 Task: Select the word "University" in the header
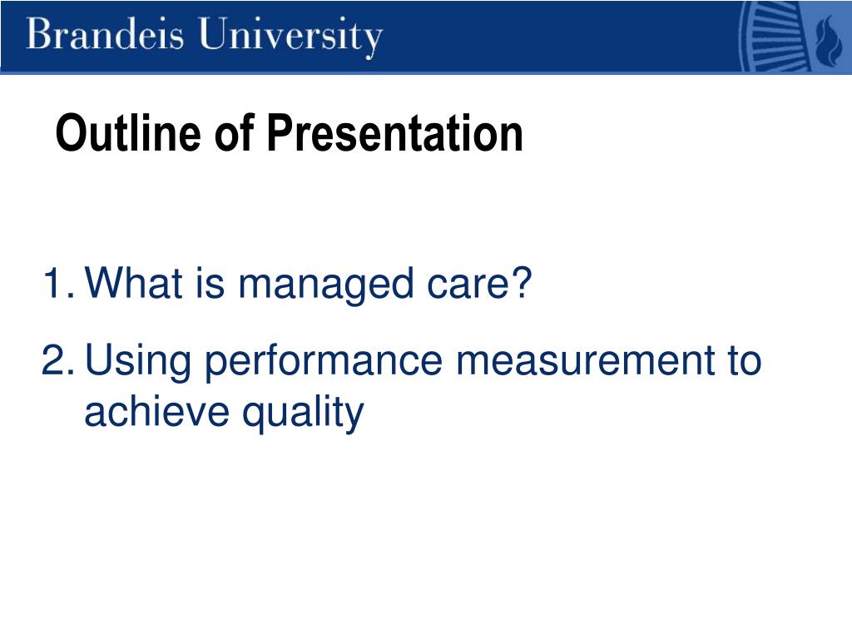[290, 37]
